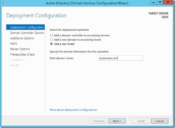This screenshot has height=128, width=175.
Task: Go to Paths step
Action: (14, 44)
